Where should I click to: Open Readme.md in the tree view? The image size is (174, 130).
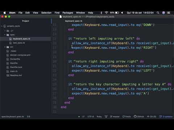[16, 75]
